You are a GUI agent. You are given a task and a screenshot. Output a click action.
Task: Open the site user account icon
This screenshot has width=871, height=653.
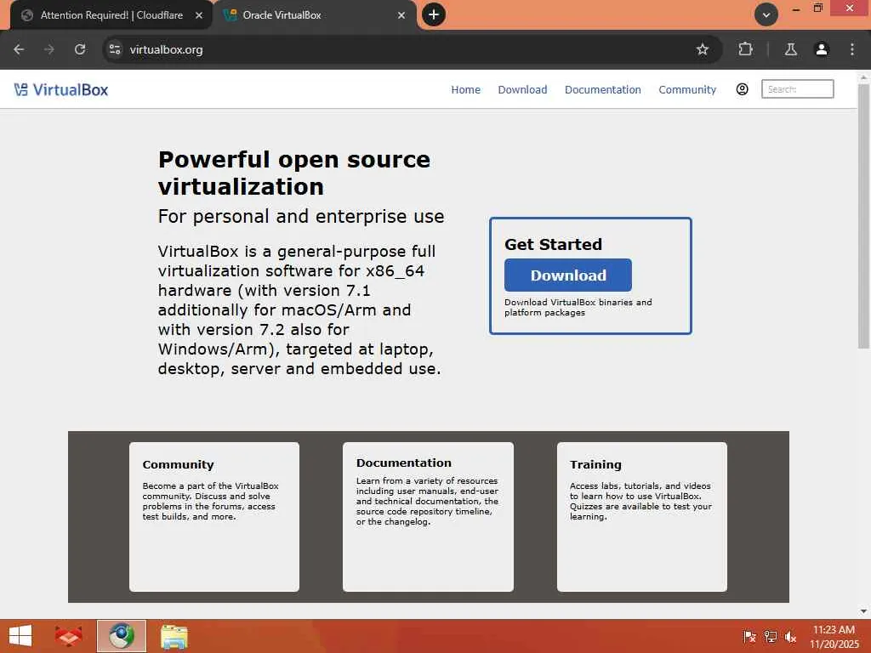[742, 89]
